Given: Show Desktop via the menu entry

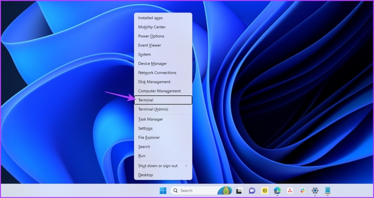Looking at the screenshot, I should (x=163, y=175).
